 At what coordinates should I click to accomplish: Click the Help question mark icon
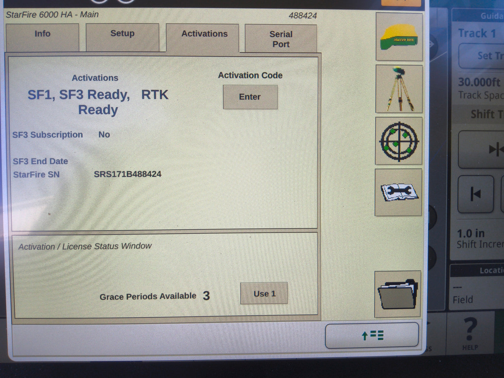click(x=470, y=333)
